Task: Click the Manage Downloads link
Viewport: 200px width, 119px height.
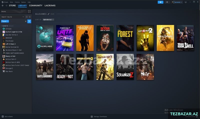Action: pos(100,116)
